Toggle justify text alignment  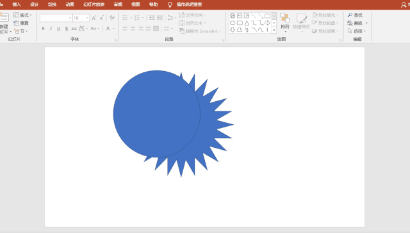148,28
